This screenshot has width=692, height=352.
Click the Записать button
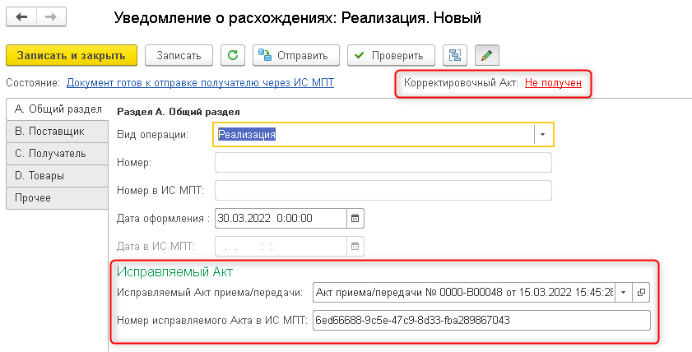(x=179, y=56)
